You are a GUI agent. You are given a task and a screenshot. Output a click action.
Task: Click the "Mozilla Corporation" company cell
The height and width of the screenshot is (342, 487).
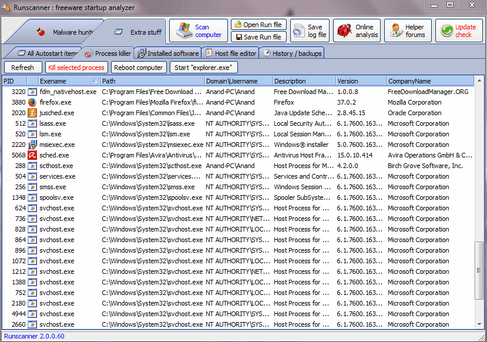coord(414,102)
